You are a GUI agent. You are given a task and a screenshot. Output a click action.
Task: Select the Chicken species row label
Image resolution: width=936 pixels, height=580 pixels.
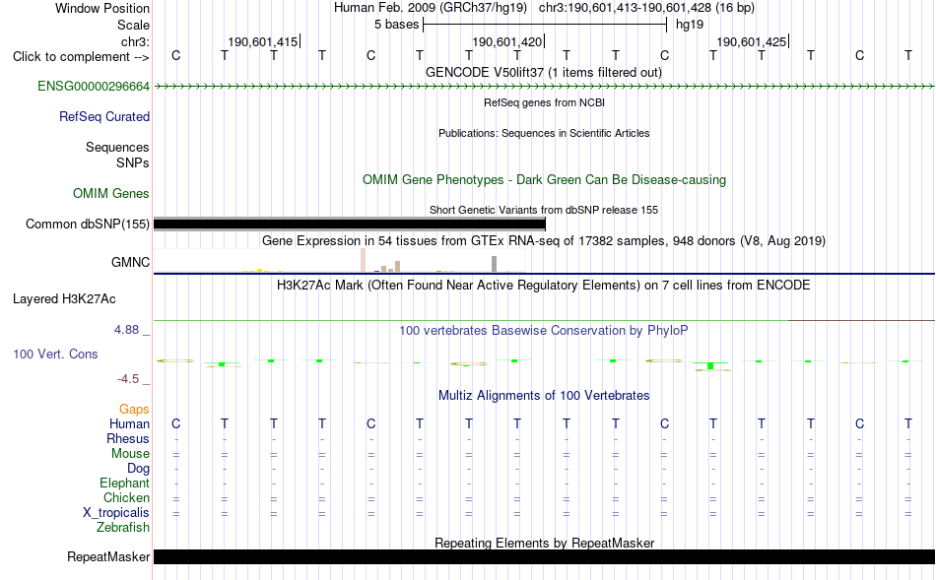(x=126, y=498)
